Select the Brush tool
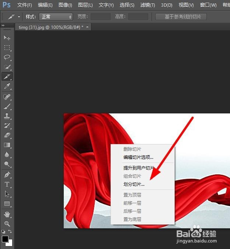Screen dimensions: 230x249 click(x=7, y=106)
